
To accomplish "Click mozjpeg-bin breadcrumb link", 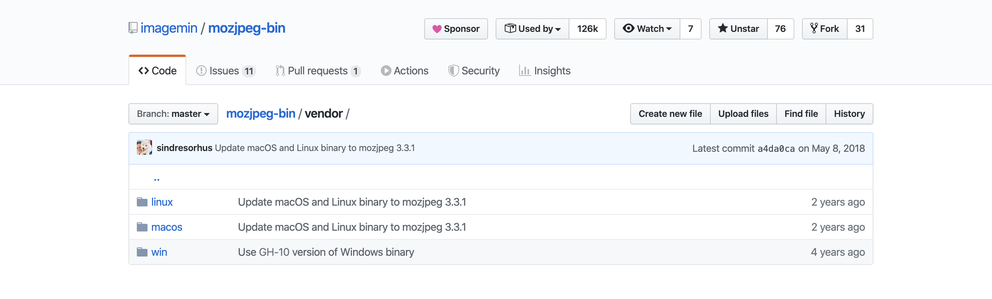I will (x=261, y=114).
